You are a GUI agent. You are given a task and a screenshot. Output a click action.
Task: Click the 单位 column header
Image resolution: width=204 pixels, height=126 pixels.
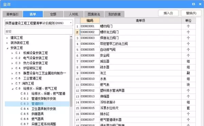[x=188, y=20]
